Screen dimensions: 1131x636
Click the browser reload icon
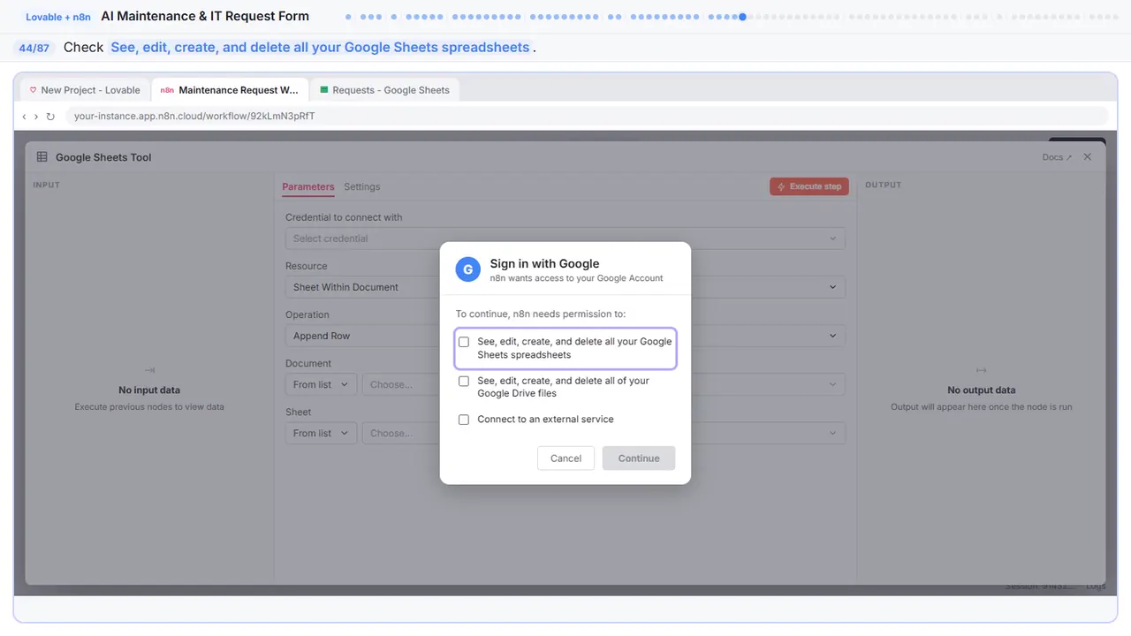50,117
